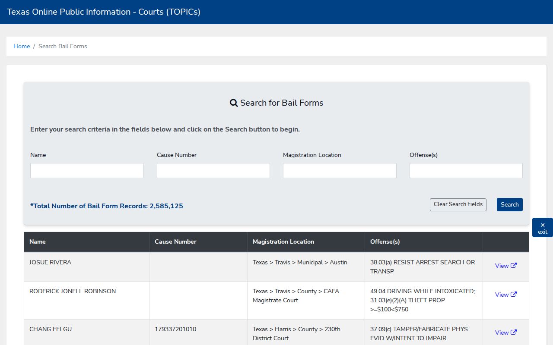Click the RESIST ARREST SEARCH offense cell
This screenshot has height=345, width=553.
pyautogui.click(x=424, y=267)
